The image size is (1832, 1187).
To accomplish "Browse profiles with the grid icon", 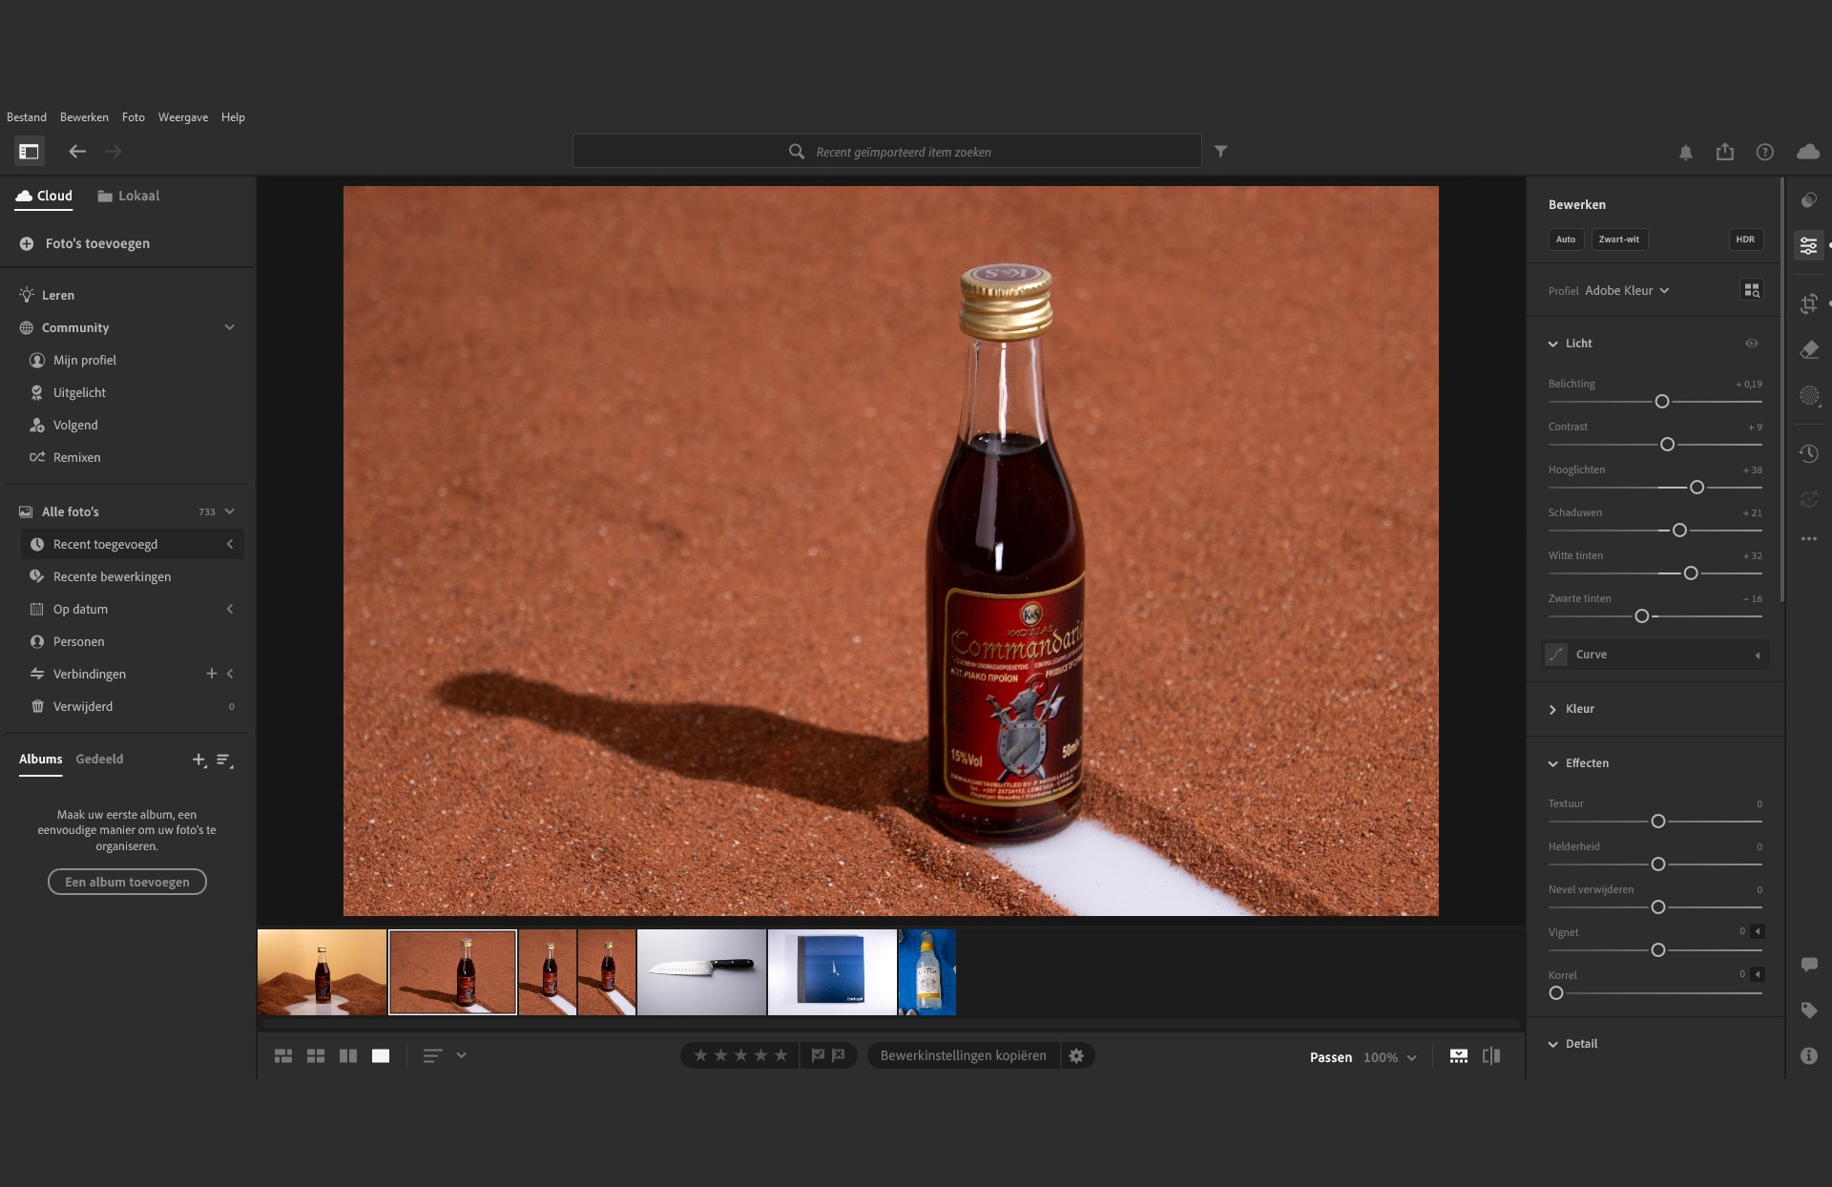I will 1752,290.
